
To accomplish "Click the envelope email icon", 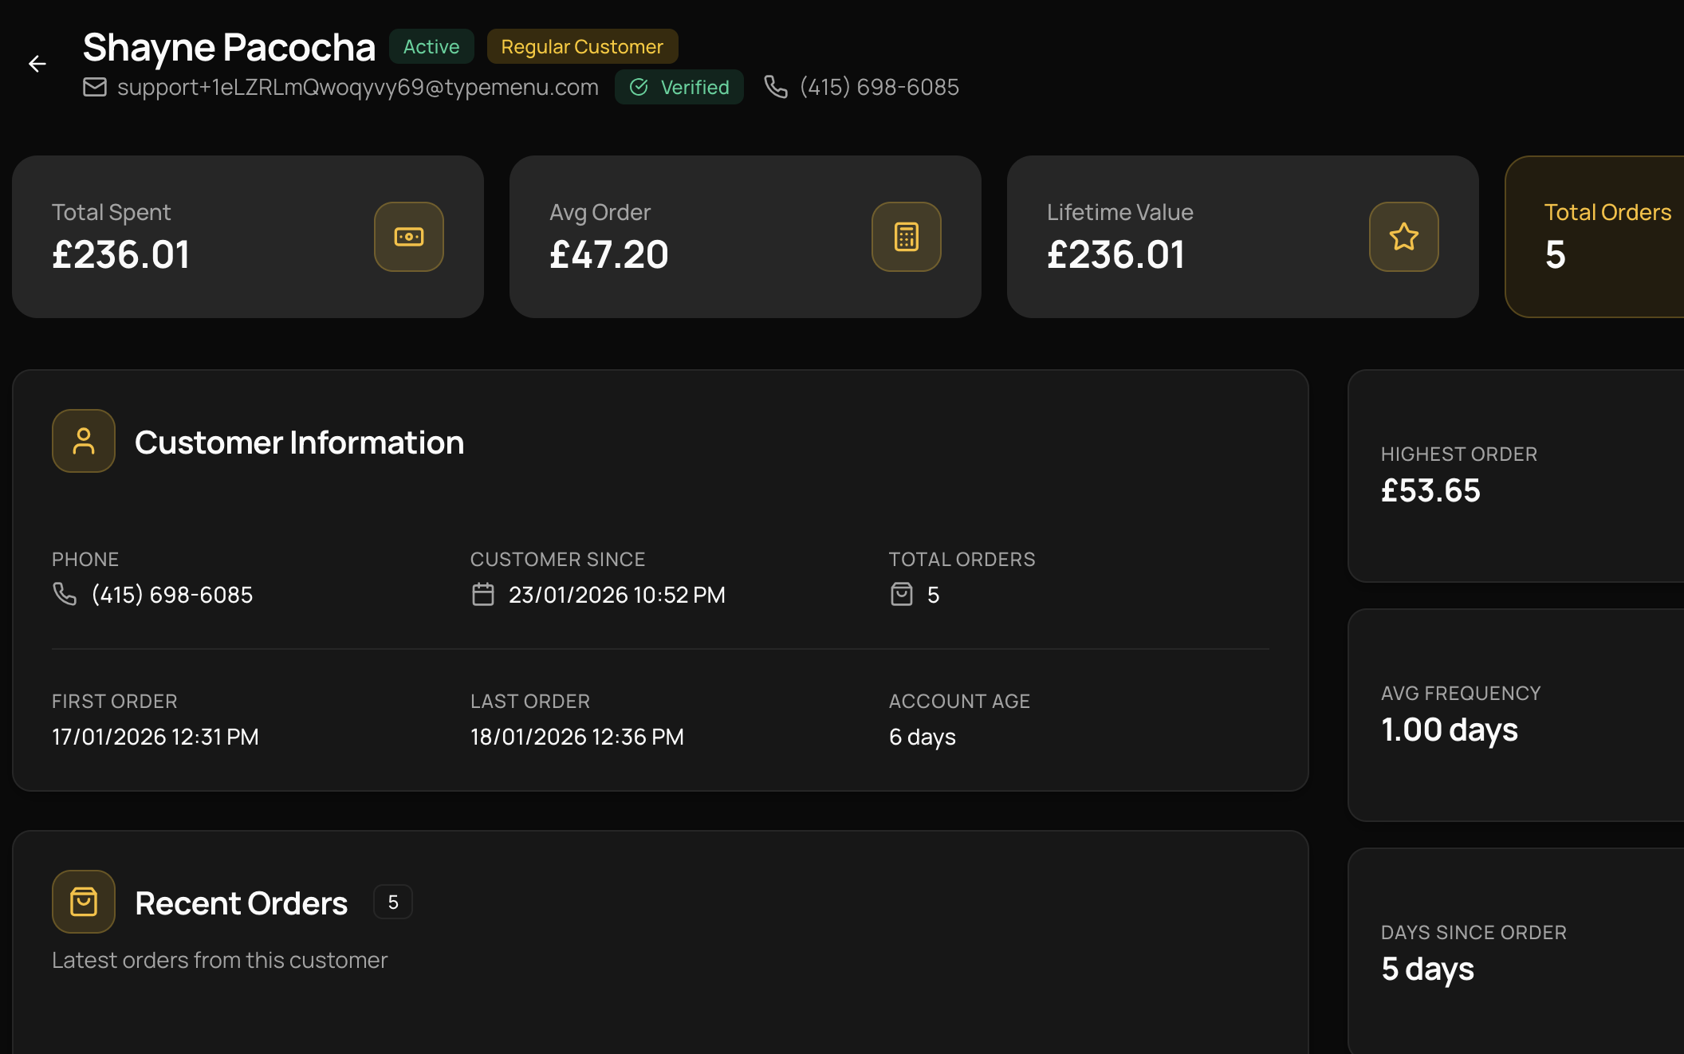I will point(95,87).
